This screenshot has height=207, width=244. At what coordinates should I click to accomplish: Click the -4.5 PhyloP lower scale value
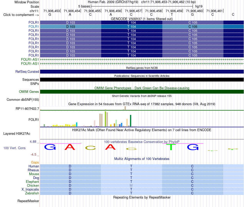click(33, 155)
